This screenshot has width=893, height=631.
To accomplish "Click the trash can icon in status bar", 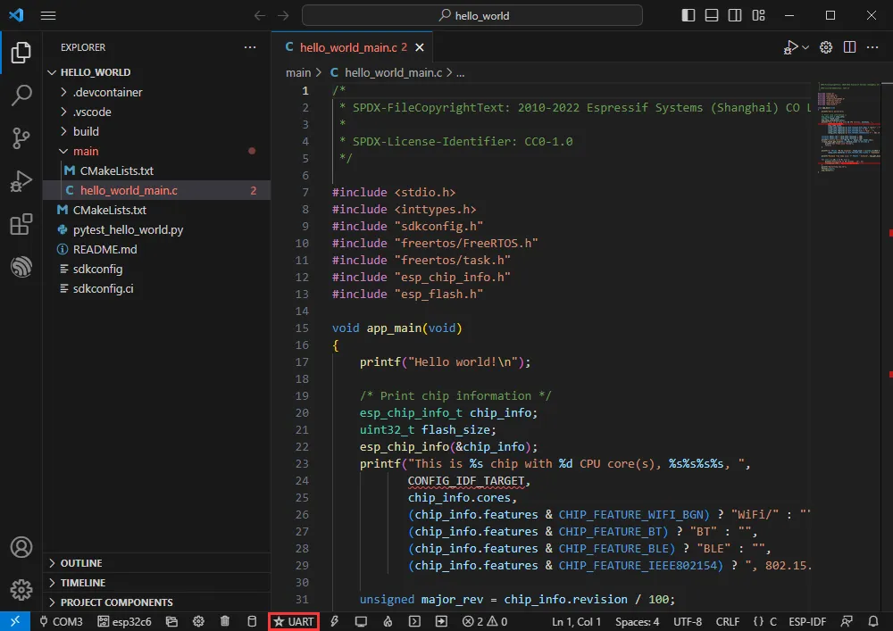I will click(x=225, y=621).
